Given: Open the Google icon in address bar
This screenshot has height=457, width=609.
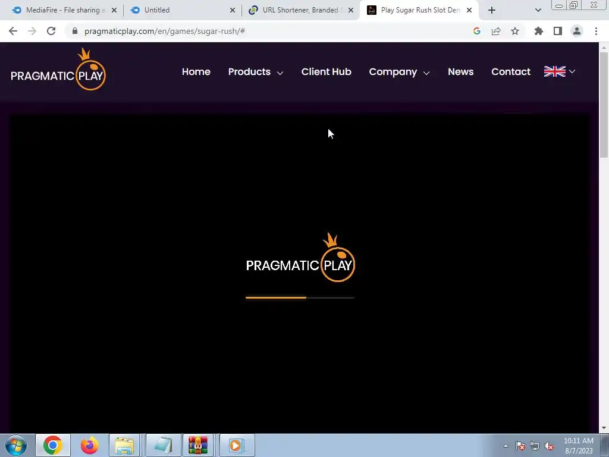Looking at the screenshot, I should coord(477,31).
